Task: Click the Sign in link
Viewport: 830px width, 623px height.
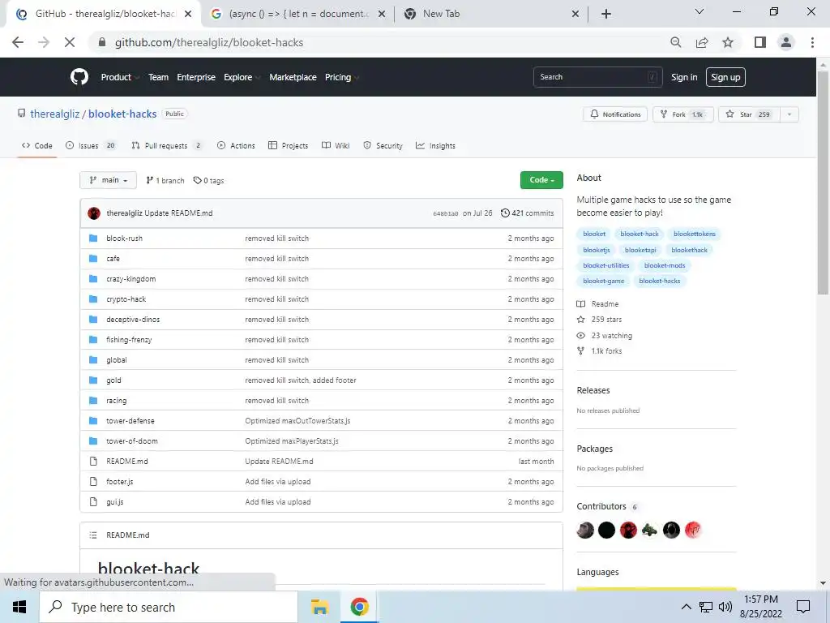Action: pyautogui.click(x=684, y=77)
